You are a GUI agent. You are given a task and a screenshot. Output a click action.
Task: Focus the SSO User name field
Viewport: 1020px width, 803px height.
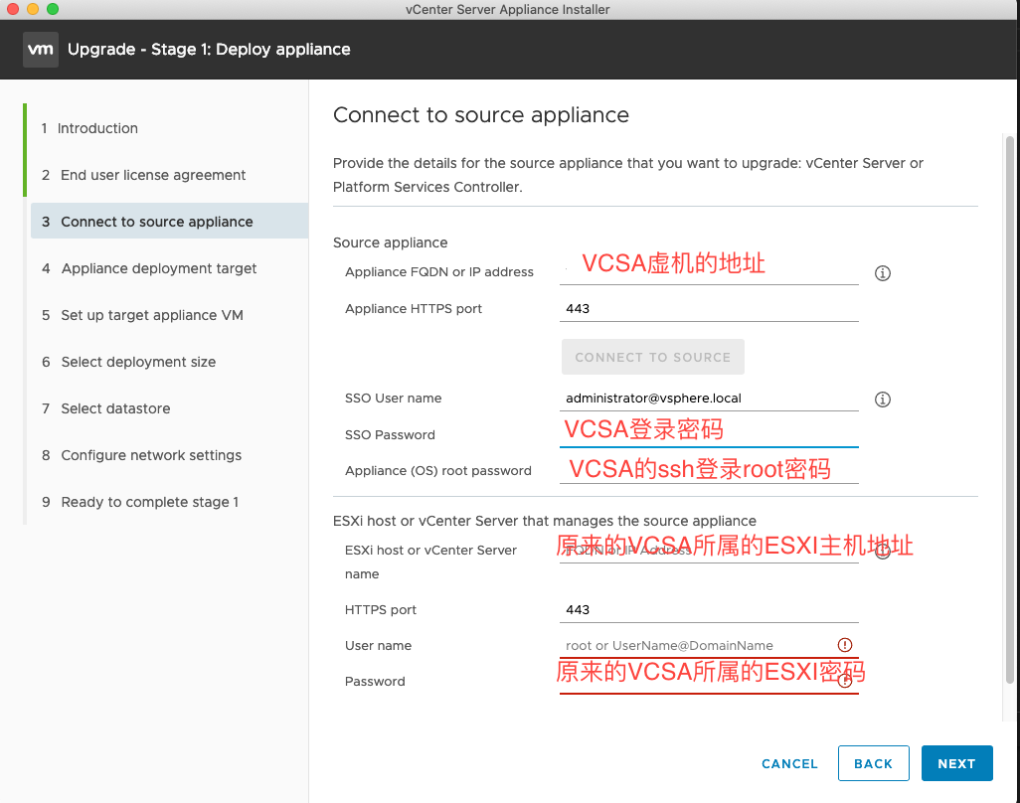pos(709,398)
